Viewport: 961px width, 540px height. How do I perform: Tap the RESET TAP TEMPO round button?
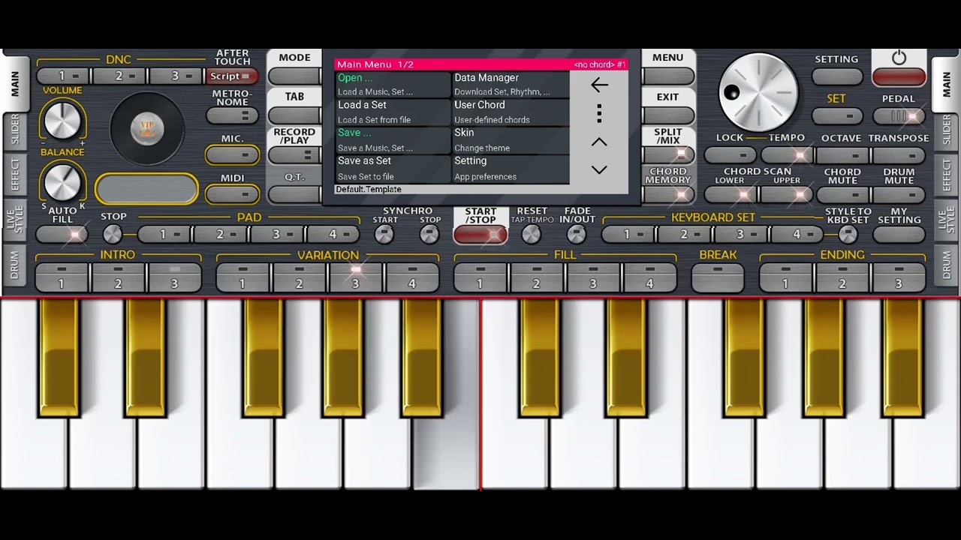[532, 235]
